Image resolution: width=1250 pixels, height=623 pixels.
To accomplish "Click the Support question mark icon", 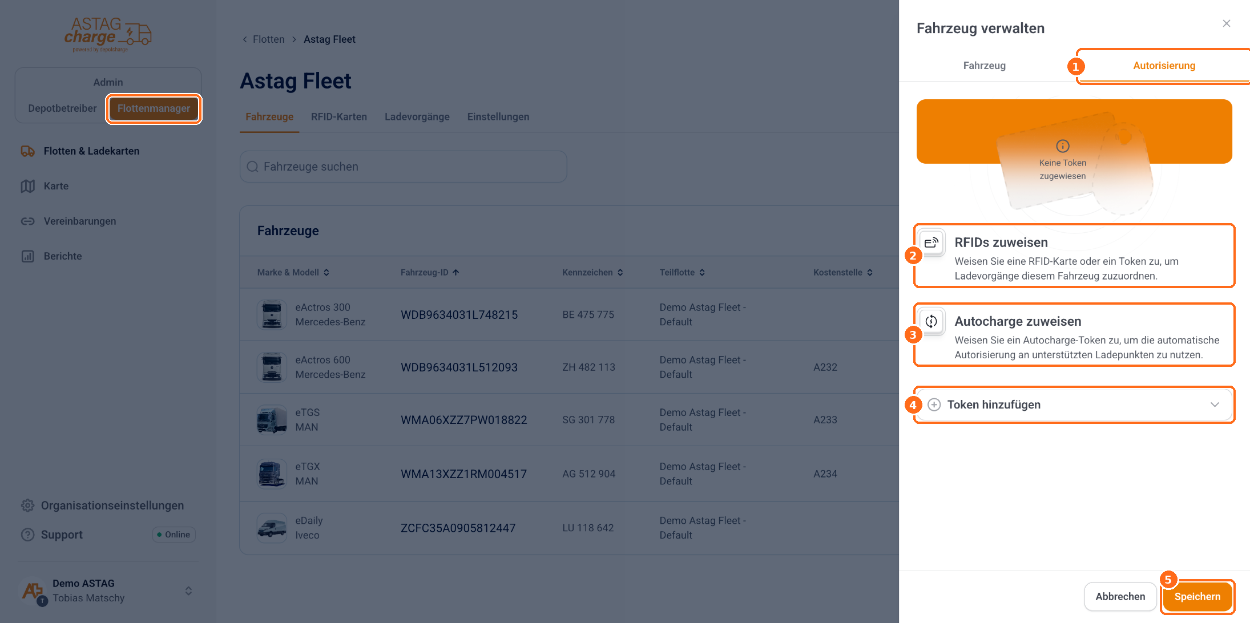I will point(28,535).
